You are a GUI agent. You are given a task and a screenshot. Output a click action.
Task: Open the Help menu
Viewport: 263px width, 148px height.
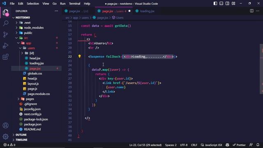point(87,4)
